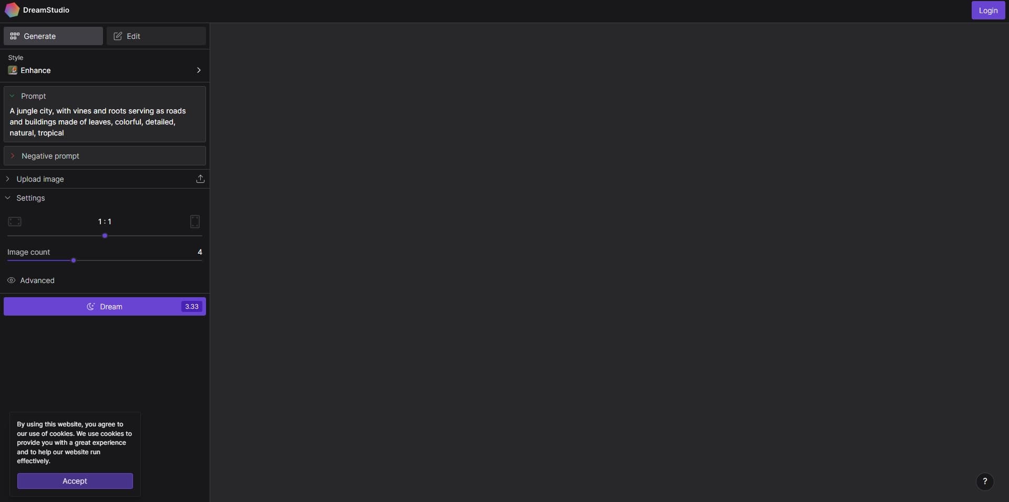Image resolution: width=1009 pixels, height=502 pixels.
Task: Click the Image count slider handle
Action: (74, 260)
